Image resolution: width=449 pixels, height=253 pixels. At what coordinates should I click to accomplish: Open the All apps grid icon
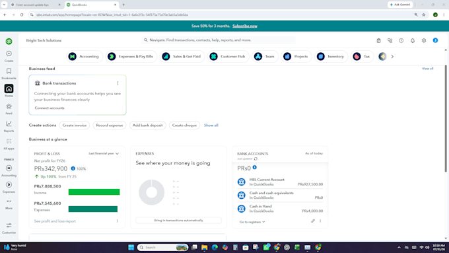pyautogui.click(x=9, y=141)
